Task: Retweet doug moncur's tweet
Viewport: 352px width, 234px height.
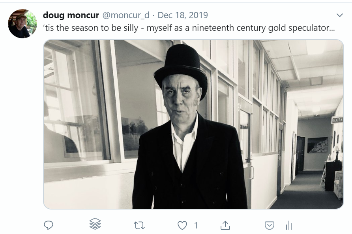Action: tap(139, 225)
